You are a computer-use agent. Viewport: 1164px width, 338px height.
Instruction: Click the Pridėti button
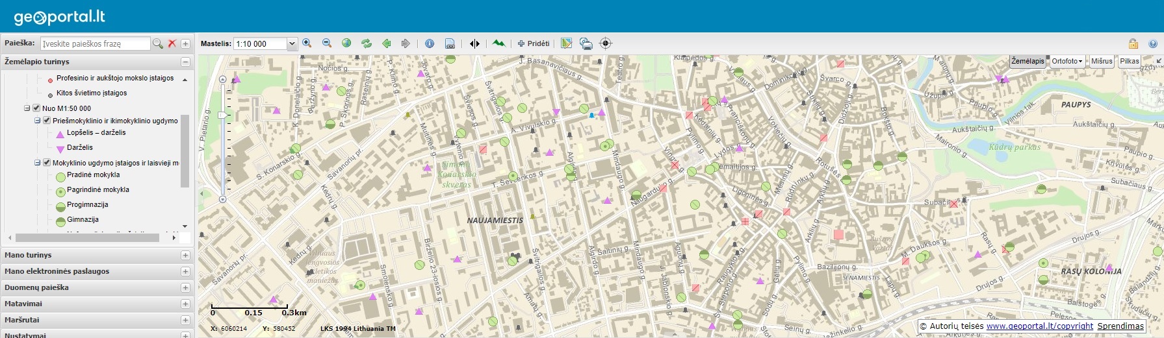534,43
